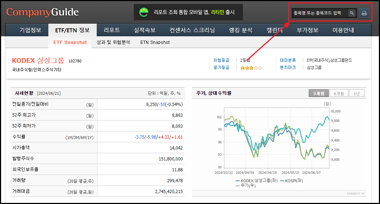Click the 2024/04/09 x-axis date label

(x=245, y=172)
